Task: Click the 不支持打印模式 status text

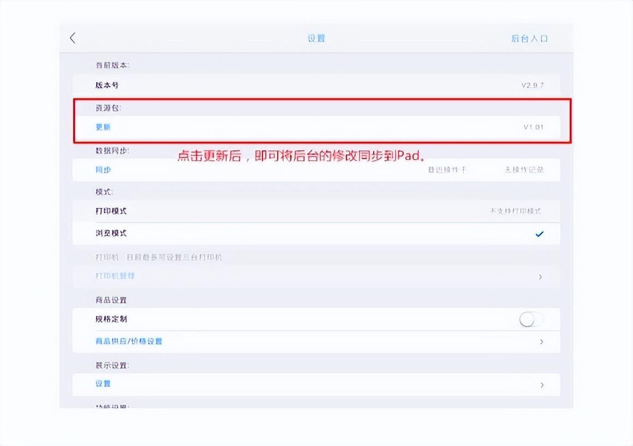Action: tap(516, 210)
